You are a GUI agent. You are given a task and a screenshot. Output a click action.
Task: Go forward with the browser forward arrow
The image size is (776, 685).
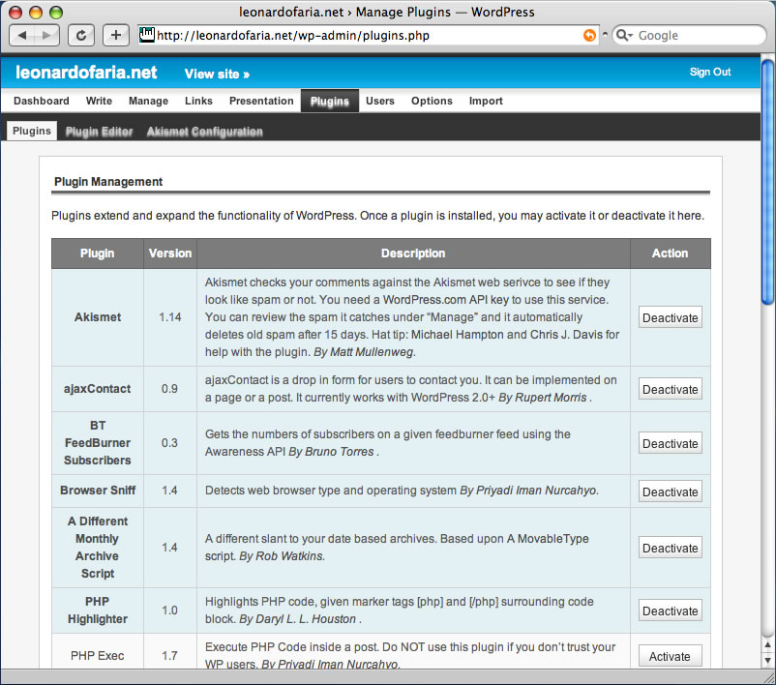(47, 35)
